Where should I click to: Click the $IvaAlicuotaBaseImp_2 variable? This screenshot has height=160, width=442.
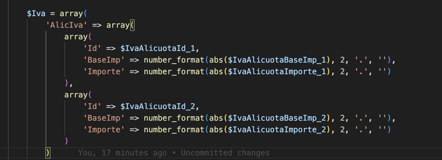point(277,118)
